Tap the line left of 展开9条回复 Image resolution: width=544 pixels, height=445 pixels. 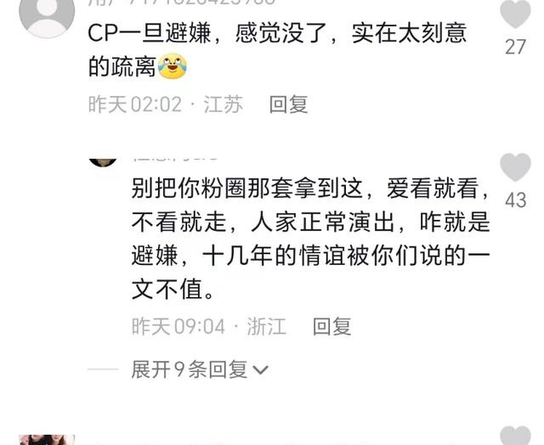coord(103,369)
